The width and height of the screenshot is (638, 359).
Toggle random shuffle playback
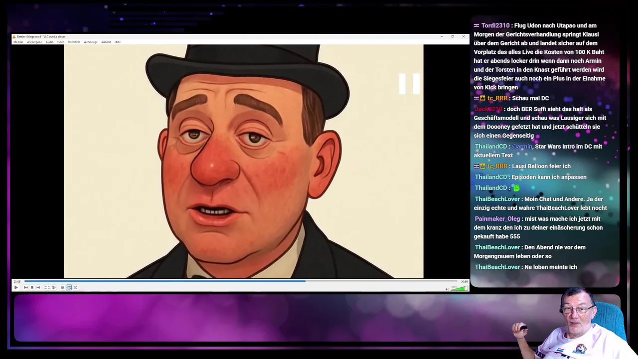[75, 287]
